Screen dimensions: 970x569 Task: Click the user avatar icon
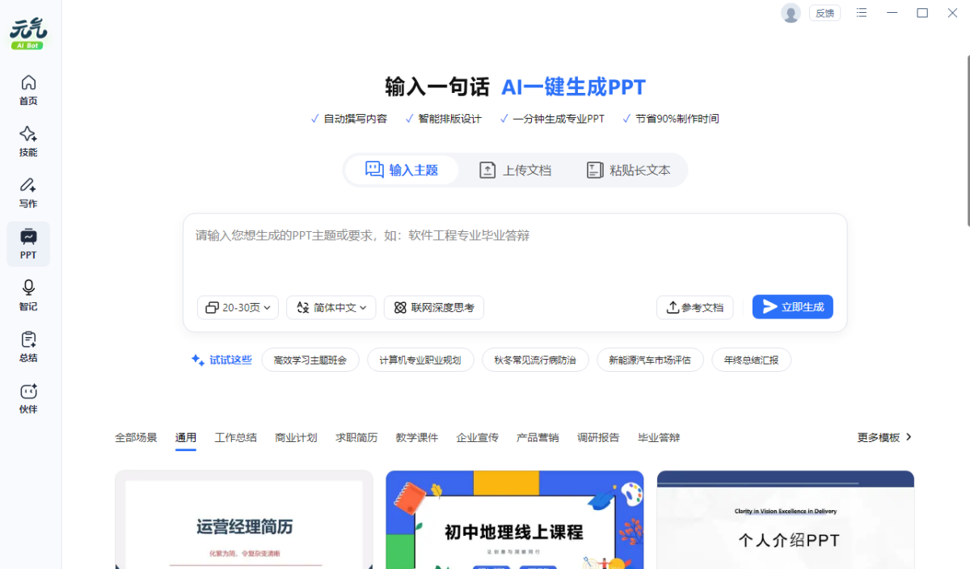click(x=791, y=13)
